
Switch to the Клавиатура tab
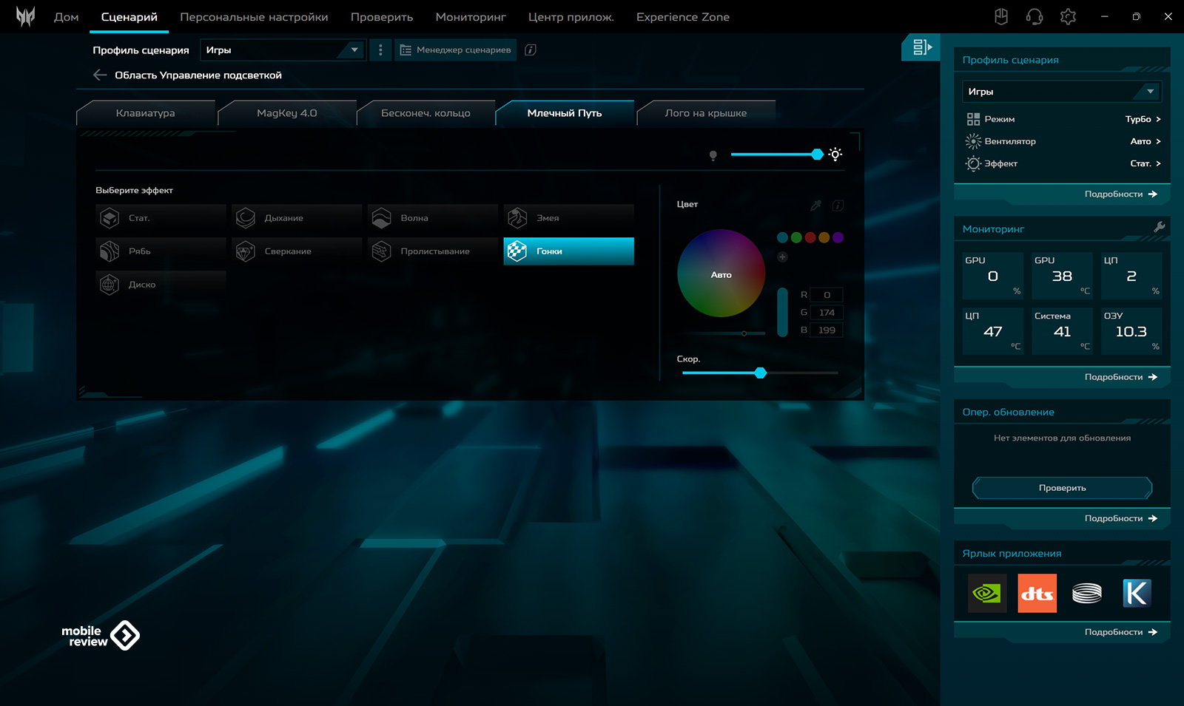(x=145, y=113)
